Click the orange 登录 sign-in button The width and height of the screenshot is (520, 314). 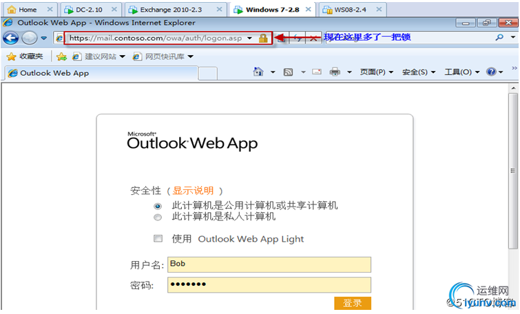pyautogui.click(x=353, y=303)
